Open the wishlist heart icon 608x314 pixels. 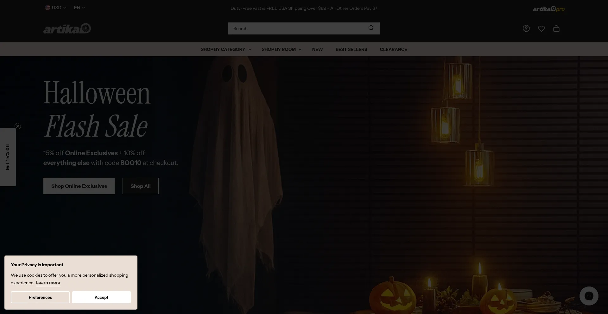(541, 28)
